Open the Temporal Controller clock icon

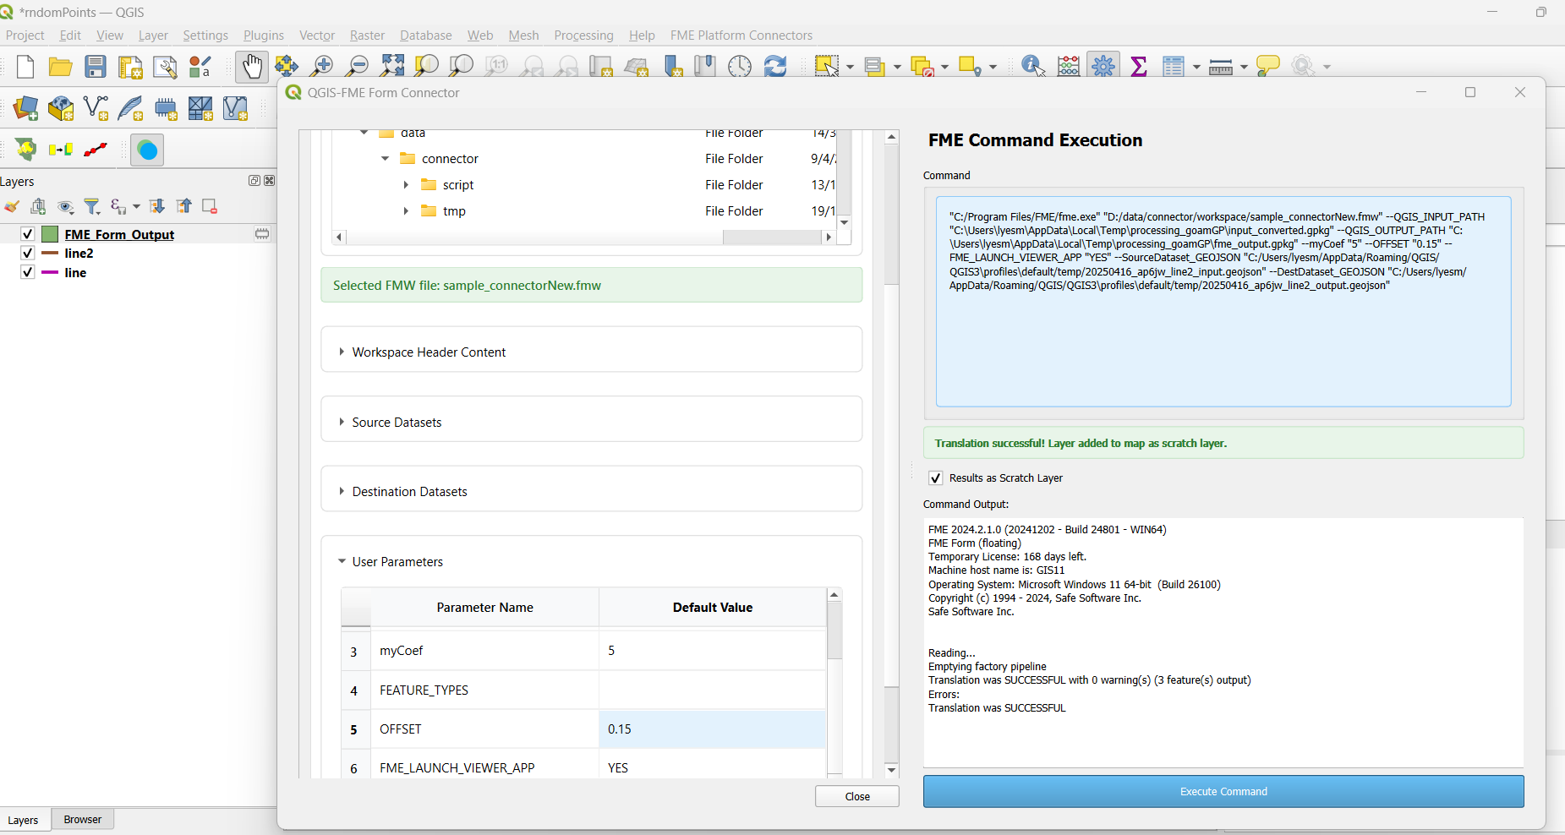(740, 66)
